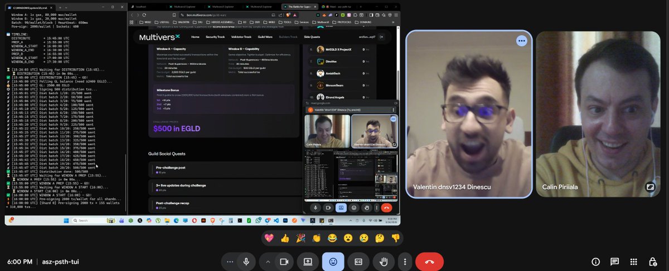Send the surprised face reaction

(348, 238)
